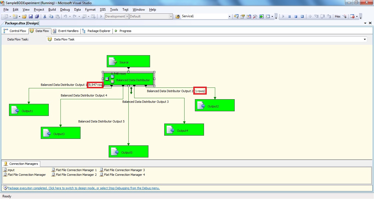The width and height of the screenshot is (374, 199).
Task: Click the Step Into debug icon
Action: coord(317,16)
